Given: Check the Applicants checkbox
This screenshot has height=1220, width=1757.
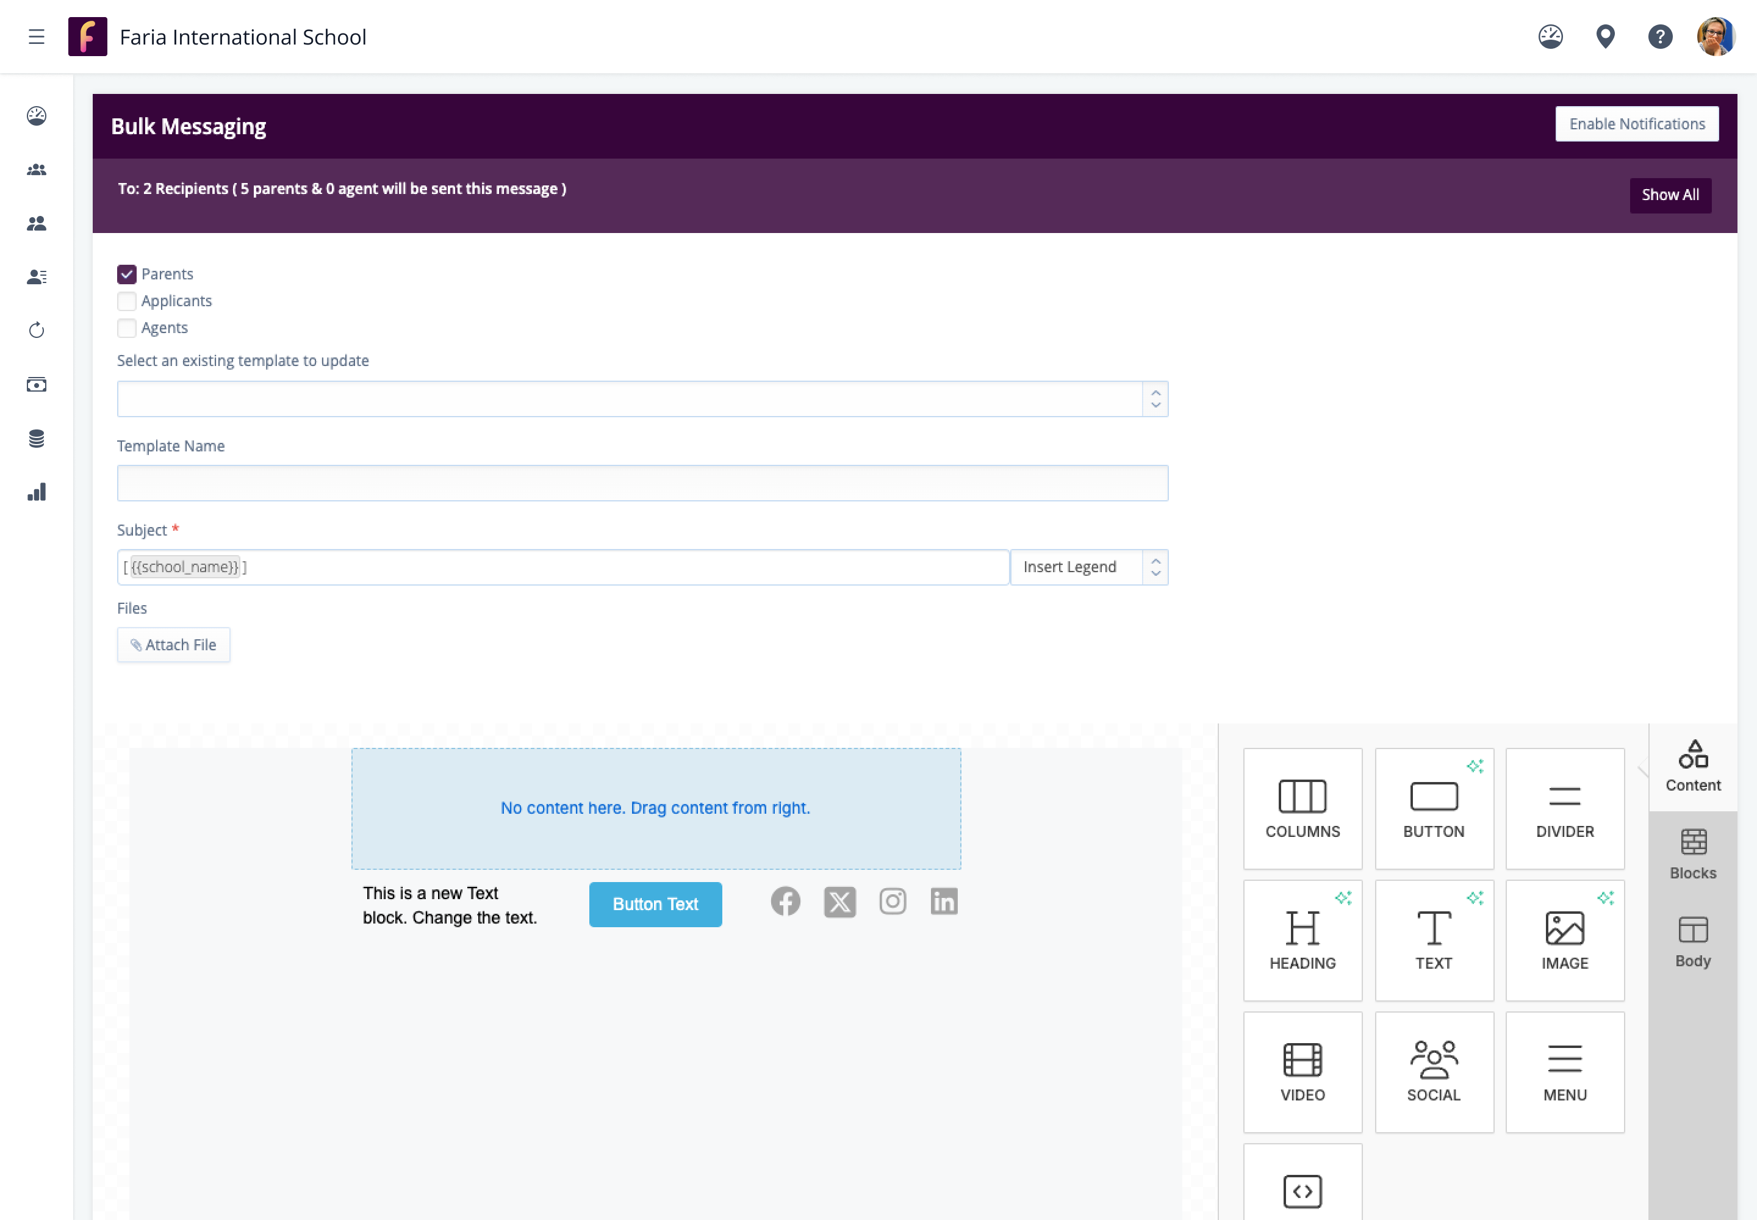Looking at the screenshot, I should [x=127, y=300].
